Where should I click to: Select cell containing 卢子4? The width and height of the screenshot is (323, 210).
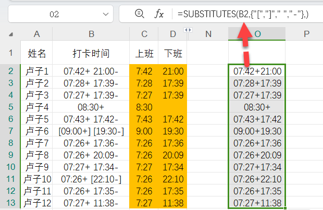36,107
